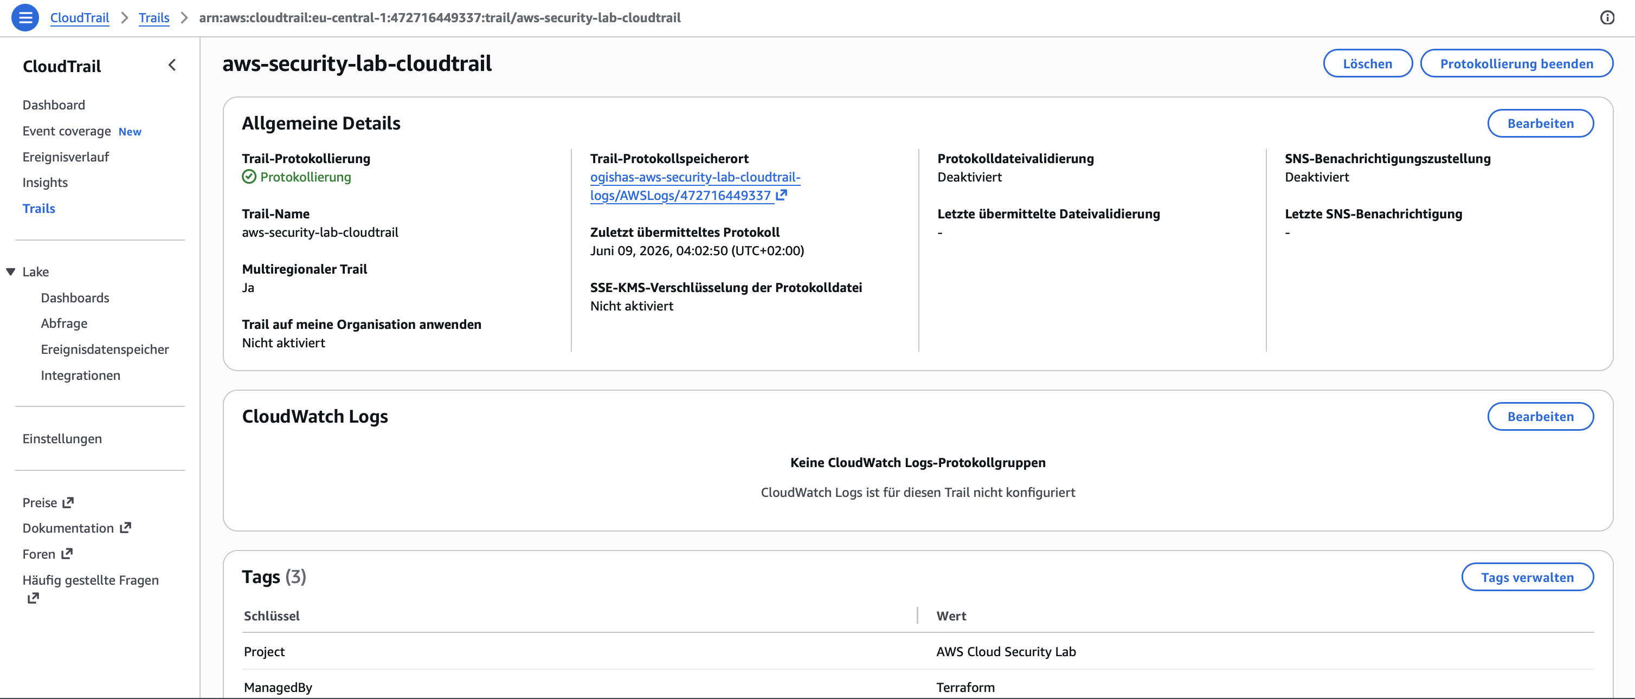Image resolution: width=1635 pixels, height=699 pixels.
Task: Go to CloudTrail breadcrumb link
Action: [79, 18]
